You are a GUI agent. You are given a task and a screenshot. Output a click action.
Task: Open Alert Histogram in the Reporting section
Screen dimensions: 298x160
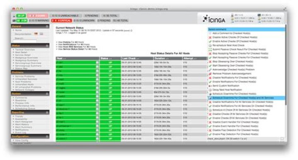(x=24, y=122)
